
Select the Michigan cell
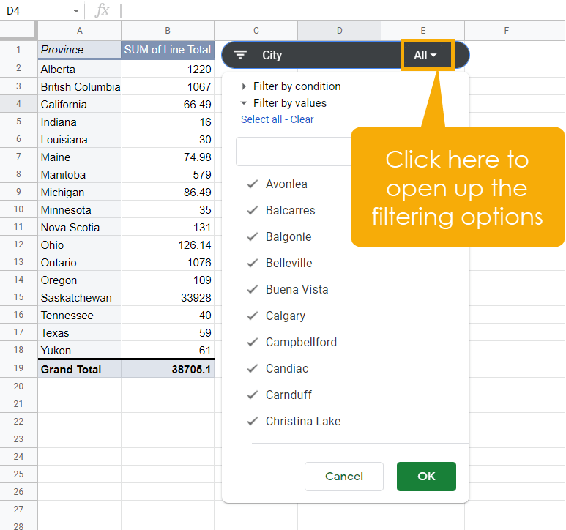coord(79,192)
